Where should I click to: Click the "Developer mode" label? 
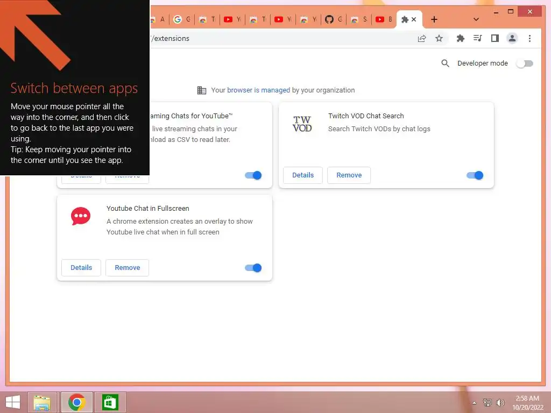(x=483, y=63)
